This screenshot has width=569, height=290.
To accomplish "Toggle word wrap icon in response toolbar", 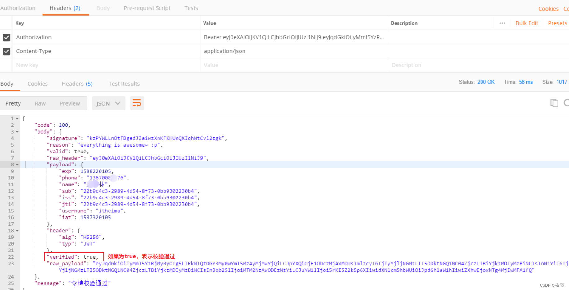I will pyautogui.click(x=137, y=103).
